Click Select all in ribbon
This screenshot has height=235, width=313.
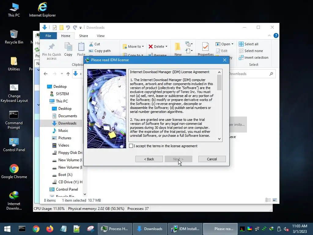point(249,44)
